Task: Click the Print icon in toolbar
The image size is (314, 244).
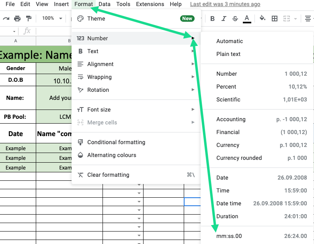Action: tap(17, 19)
